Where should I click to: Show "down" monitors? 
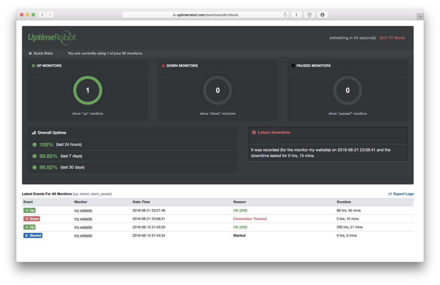coord(218,114)
